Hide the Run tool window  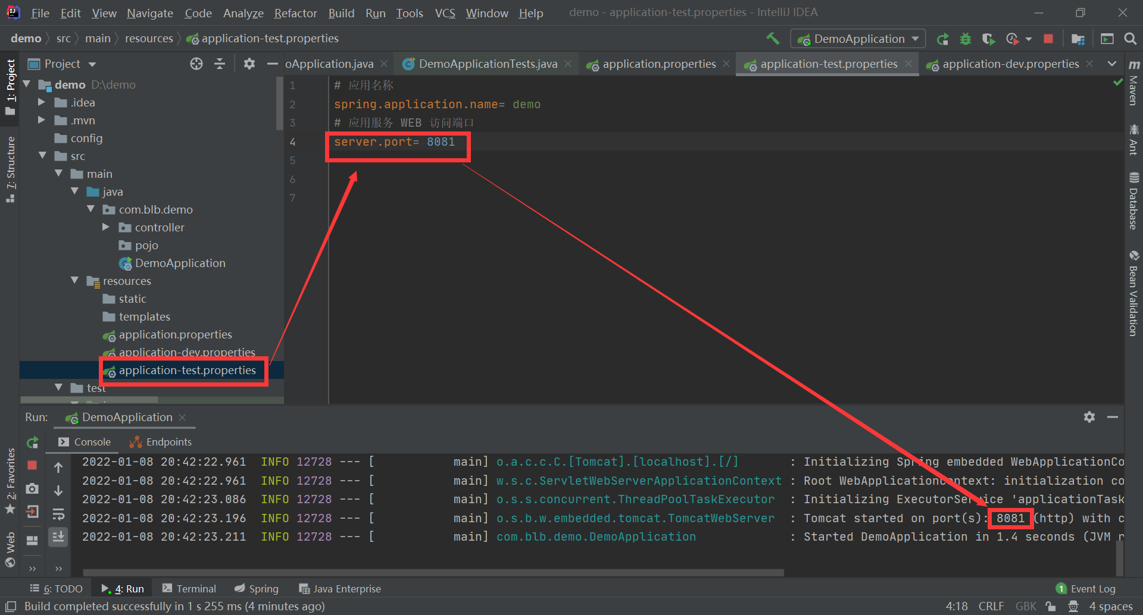click(1113, 417)
